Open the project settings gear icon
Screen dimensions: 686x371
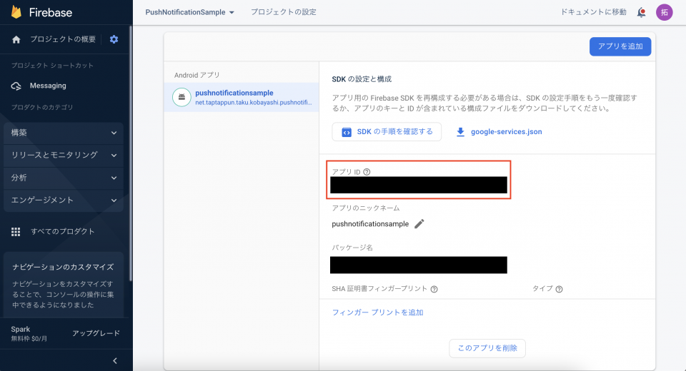click(x=114, y=39)
